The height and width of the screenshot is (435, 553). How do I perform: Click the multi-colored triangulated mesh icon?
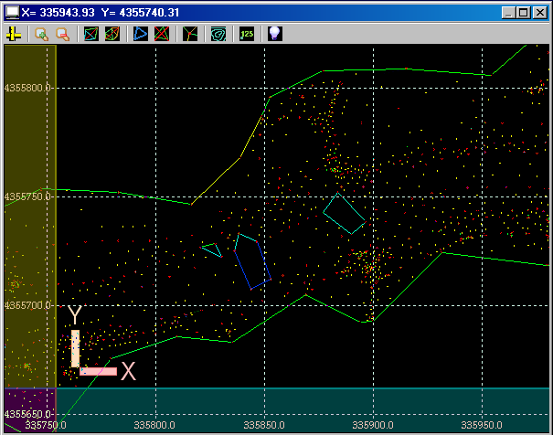click(x=112, y=34)
